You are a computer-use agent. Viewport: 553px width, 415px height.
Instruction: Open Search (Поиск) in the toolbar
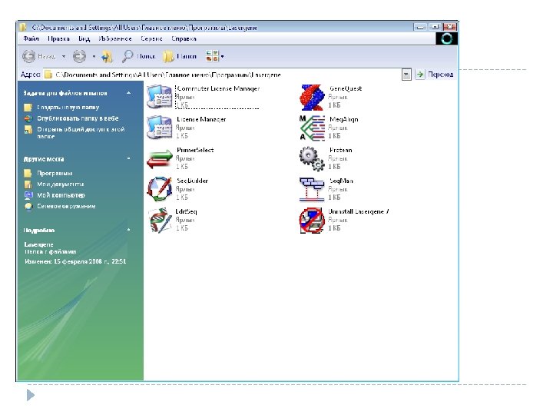click(138, 56)
